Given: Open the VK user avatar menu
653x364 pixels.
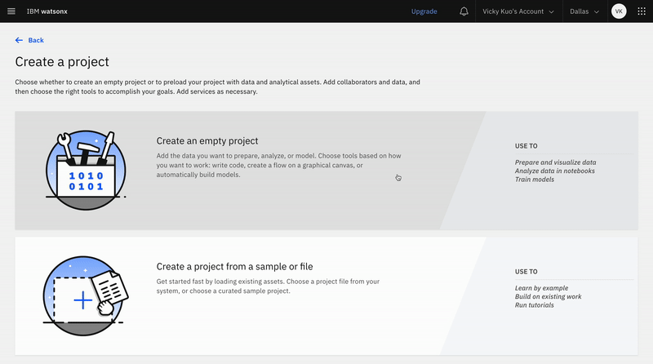Looking at the screenshot, I should (619, 11).
